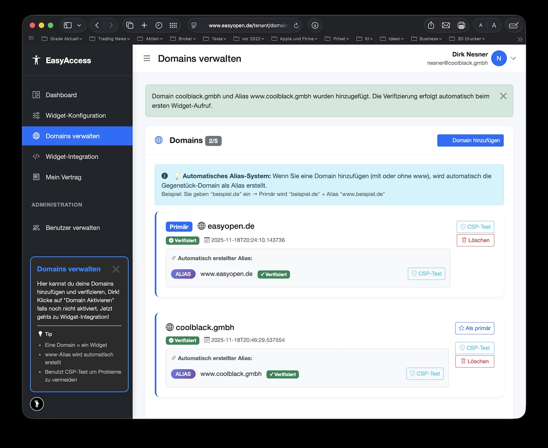The height and width of the screenshot is (448, 548).
Task: Open the user menu chevron next to Dirk Nesner
Action: (x=513, y=58)
